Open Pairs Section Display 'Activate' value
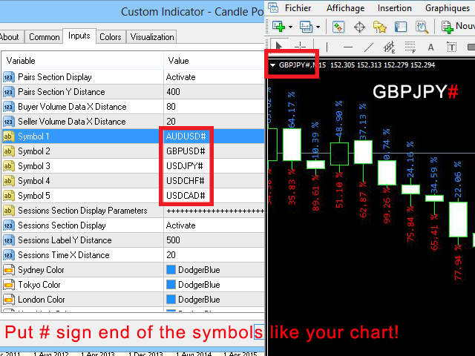Screen dimensions: 475x356 click(180, 77)
